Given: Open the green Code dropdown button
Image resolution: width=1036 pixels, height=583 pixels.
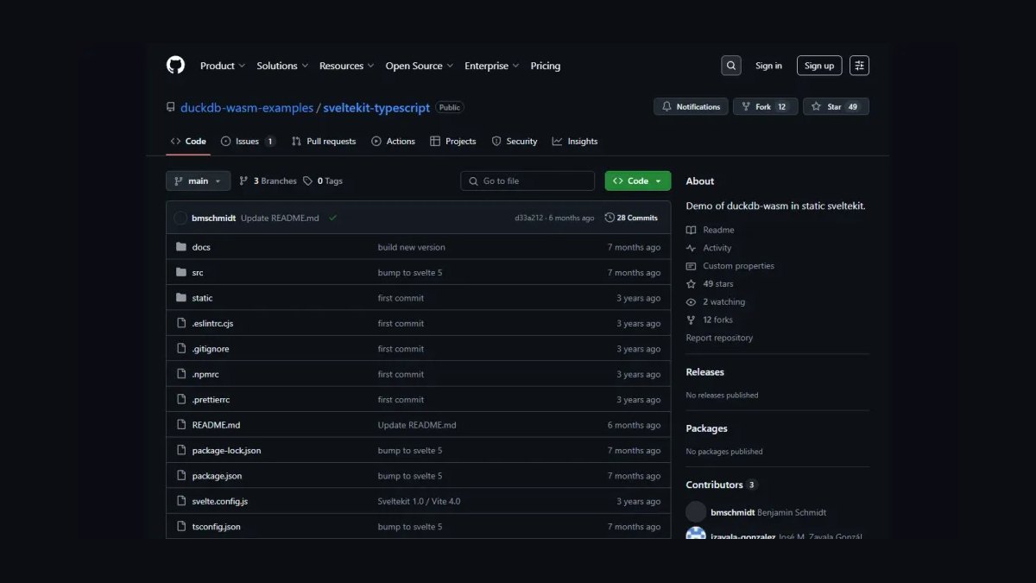Looking at the screenshot, I should point(638,181).
